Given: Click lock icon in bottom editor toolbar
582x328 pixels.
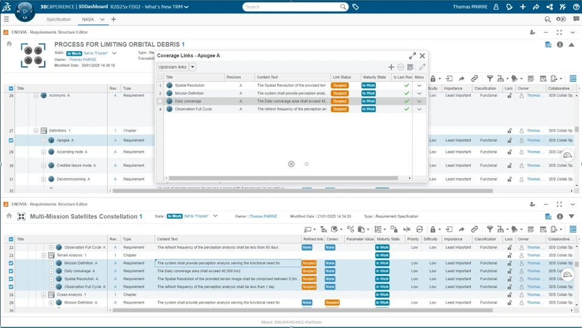Looking at the screenshot, I should [x=433, y=229].
